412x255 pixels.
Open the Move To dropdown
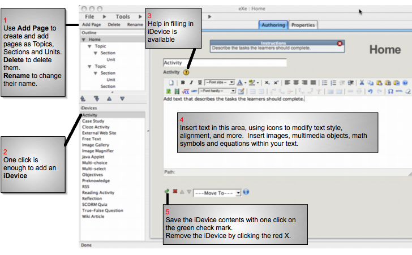(217, 193)
